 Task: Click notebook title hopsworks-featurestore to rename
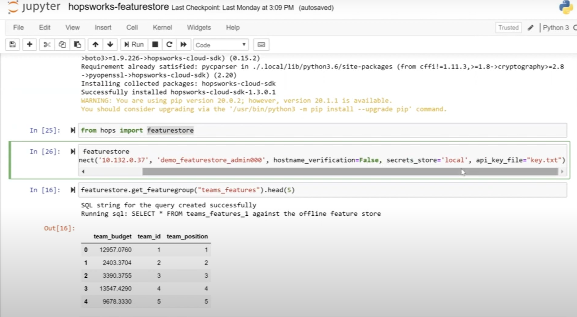point(118,7)
